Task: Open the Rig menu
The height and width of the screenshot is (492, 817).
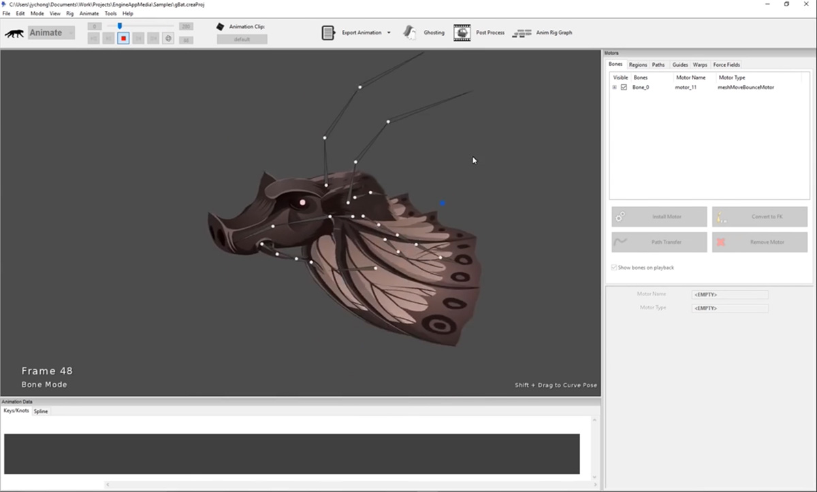Action: pos(69,14)
